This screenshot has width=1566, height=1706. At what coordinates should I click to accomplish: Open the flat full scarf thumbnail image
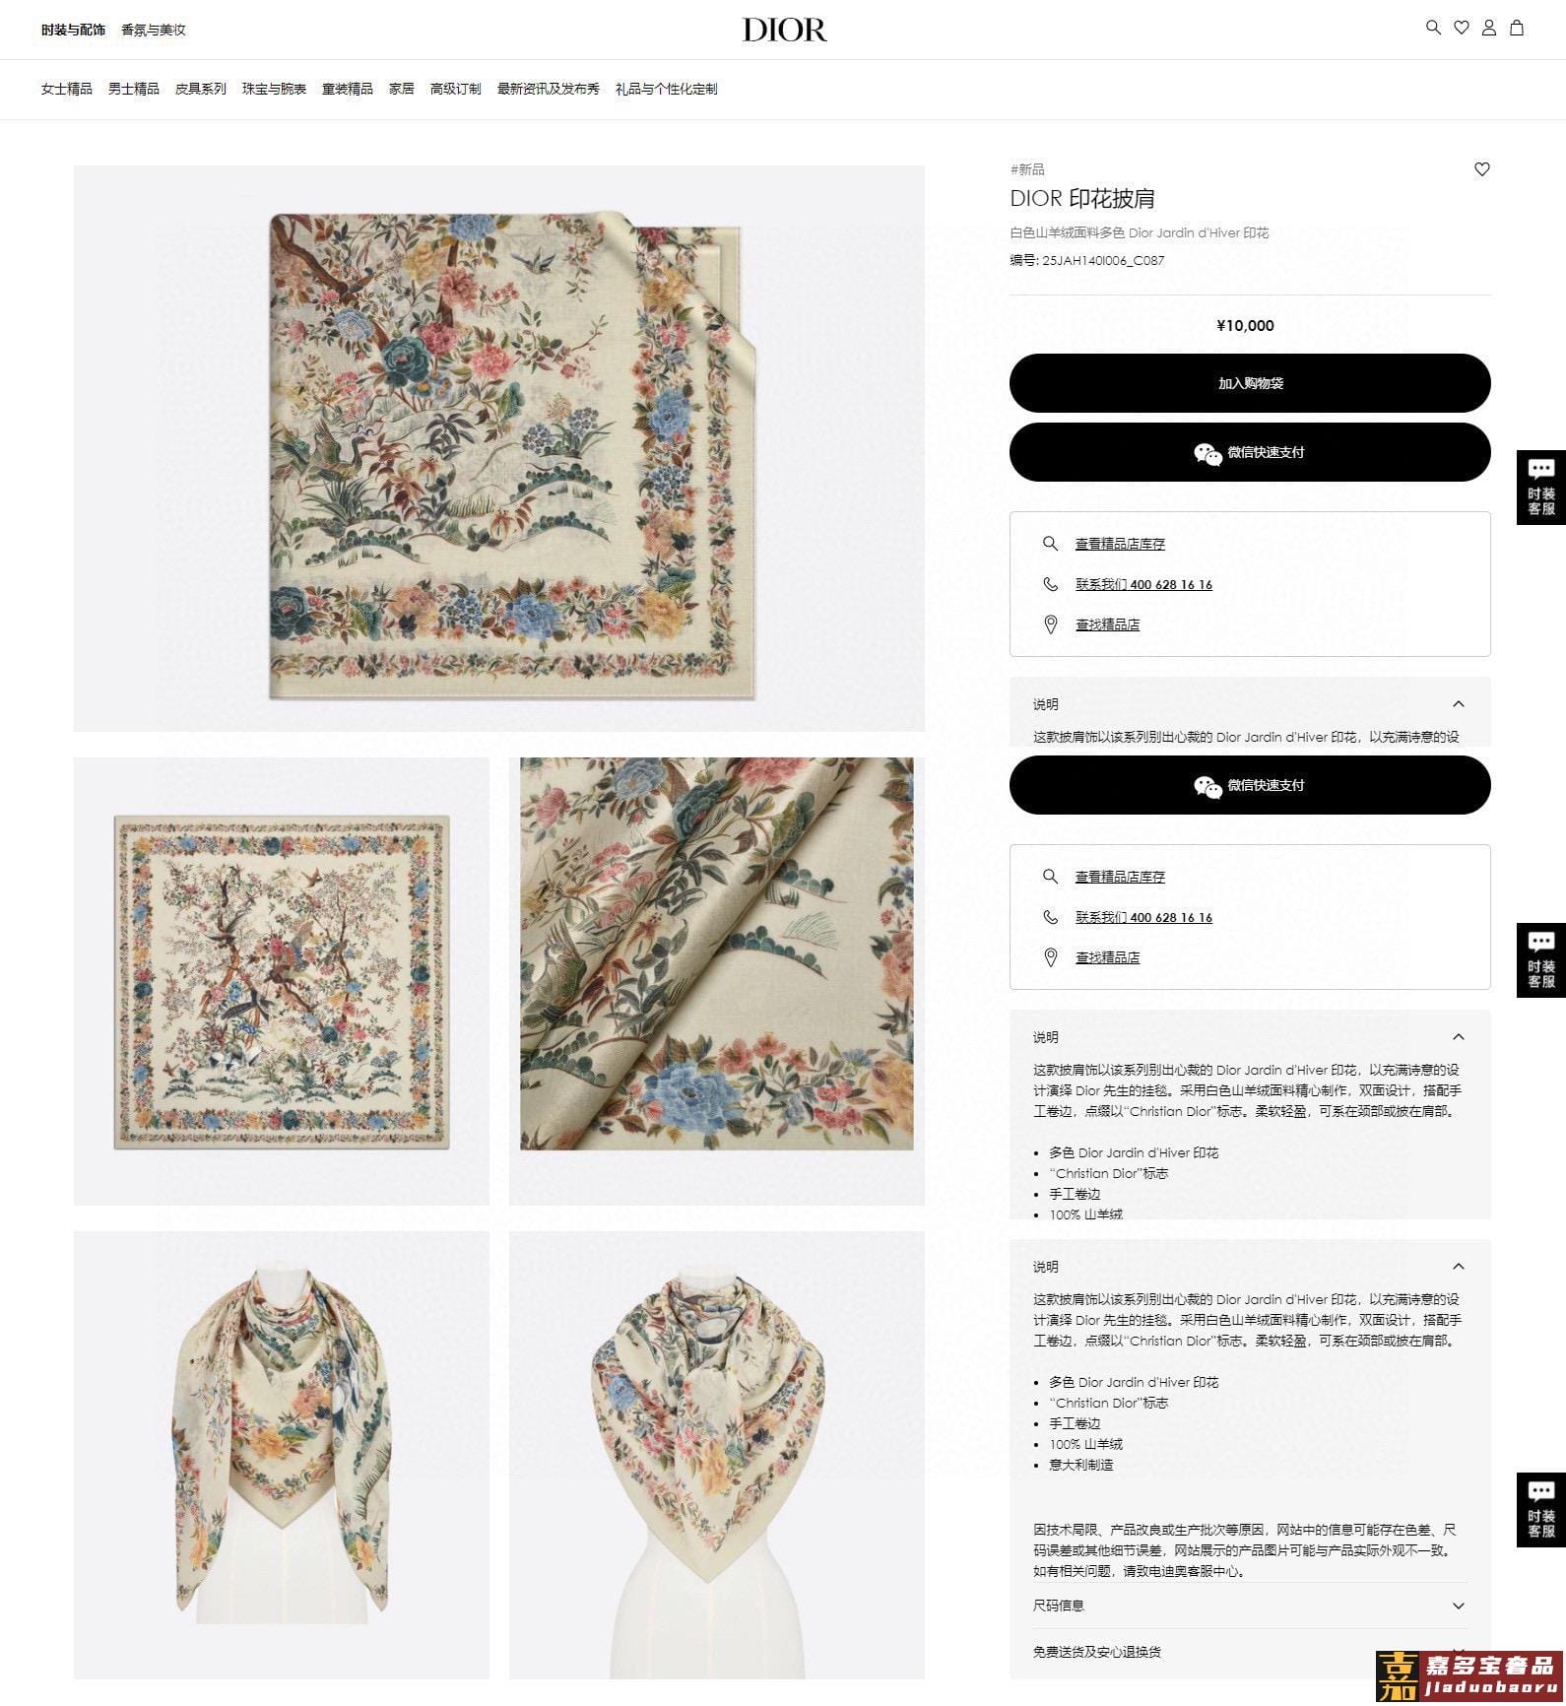pos(282,981)
